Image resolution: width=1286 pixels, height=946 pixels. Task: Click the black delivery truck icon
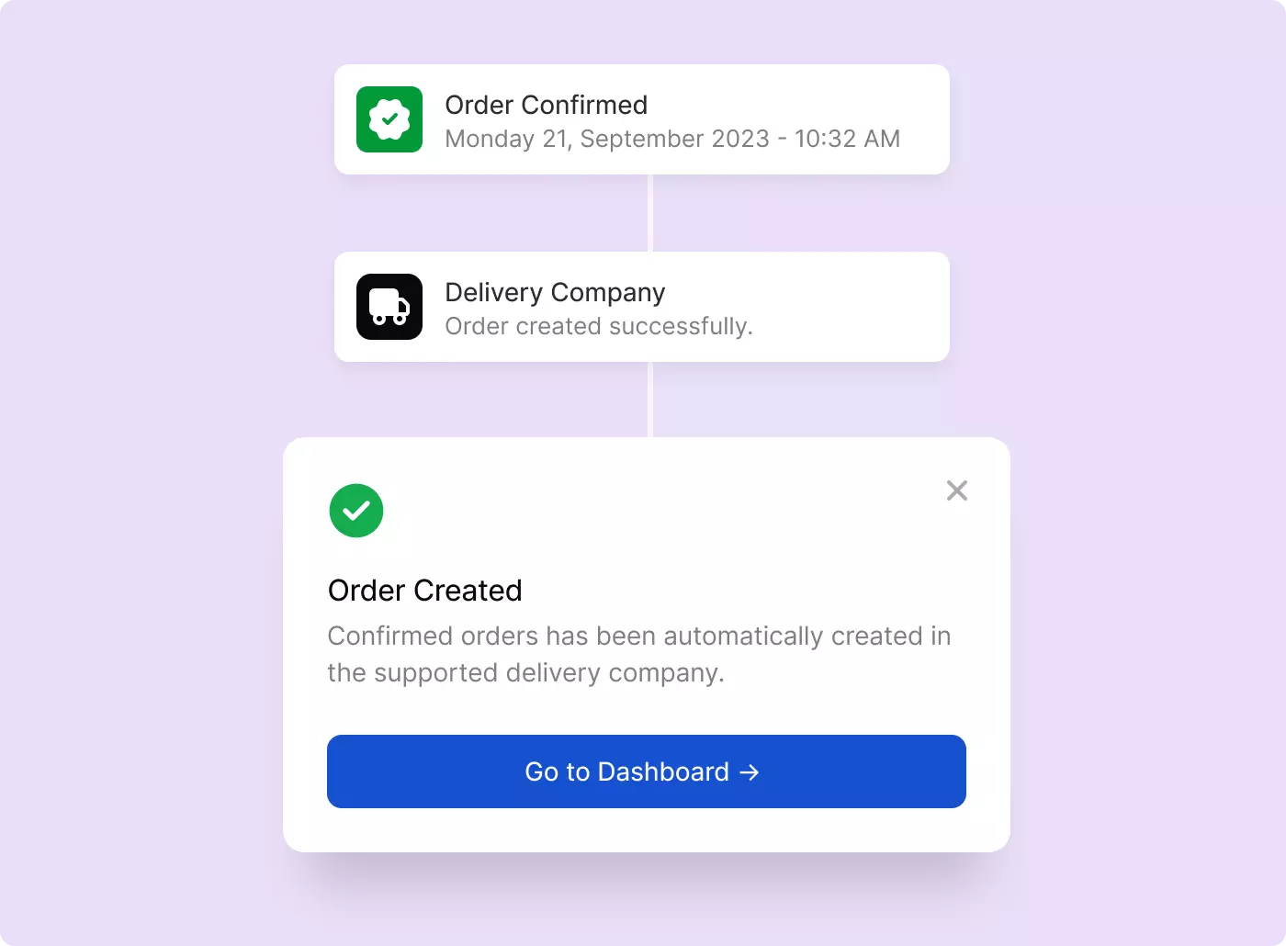point(389,307)
